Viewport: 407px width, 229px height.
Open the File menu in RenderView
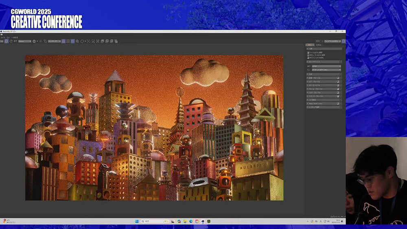click(x=3, y=37)
